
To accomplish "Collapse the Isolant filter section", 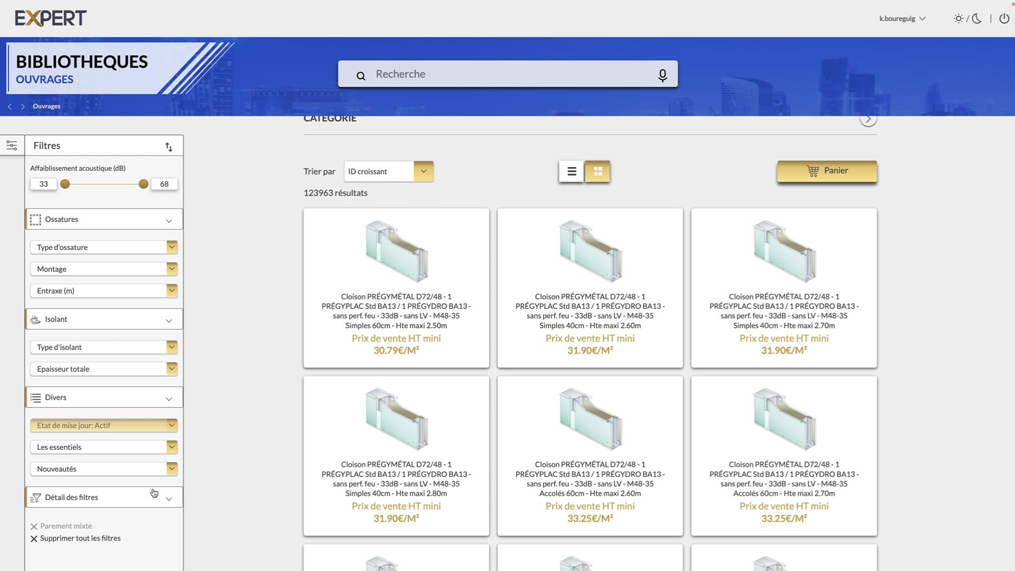I will [x=168, y=320].
